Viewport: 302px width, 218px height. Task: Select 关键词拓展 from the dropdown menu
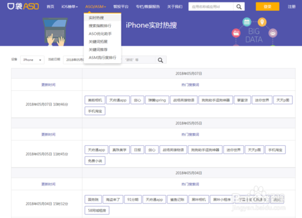pyautogui.click(x=103, y=42)
